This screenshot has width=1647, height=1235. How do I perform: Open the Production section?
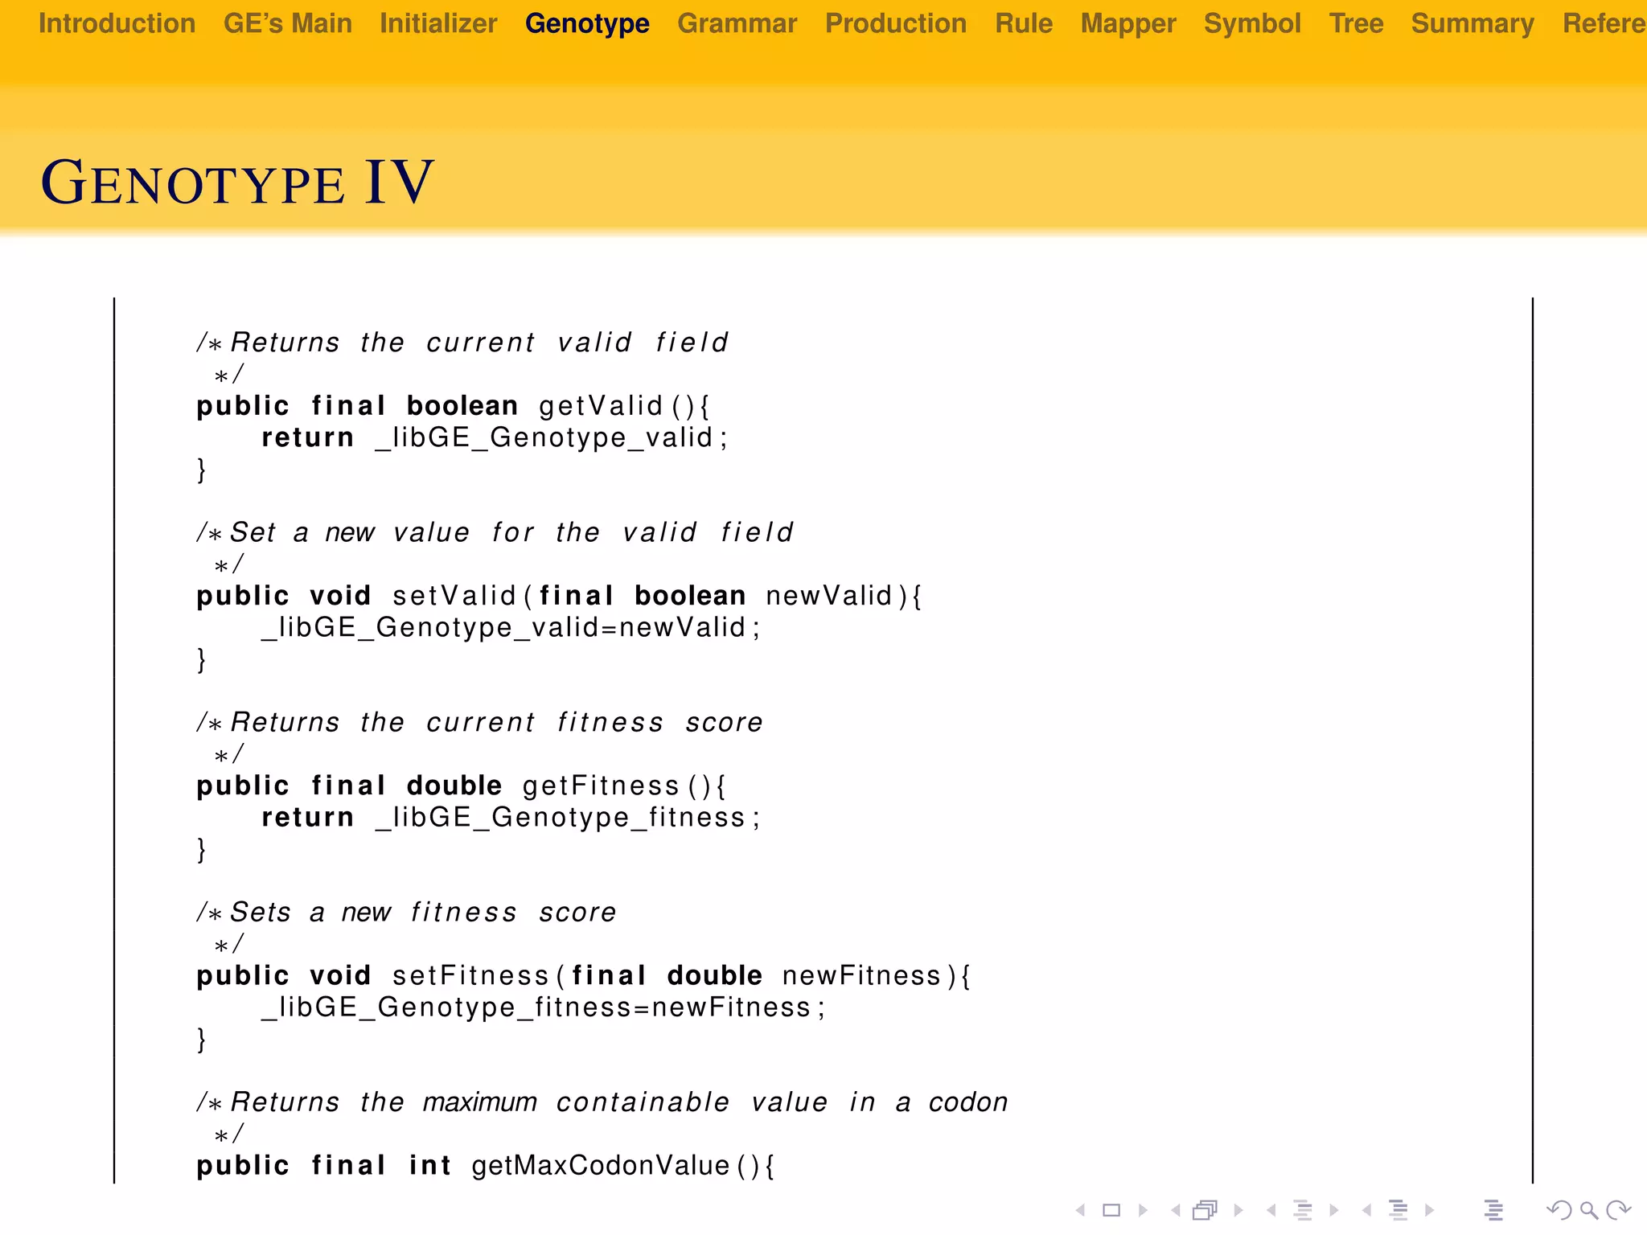pos(896,23)
